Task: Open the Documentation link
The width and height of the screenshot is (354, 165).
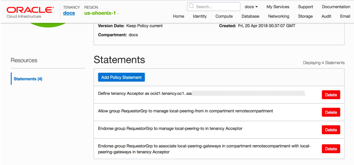Action: click(336, 7)
